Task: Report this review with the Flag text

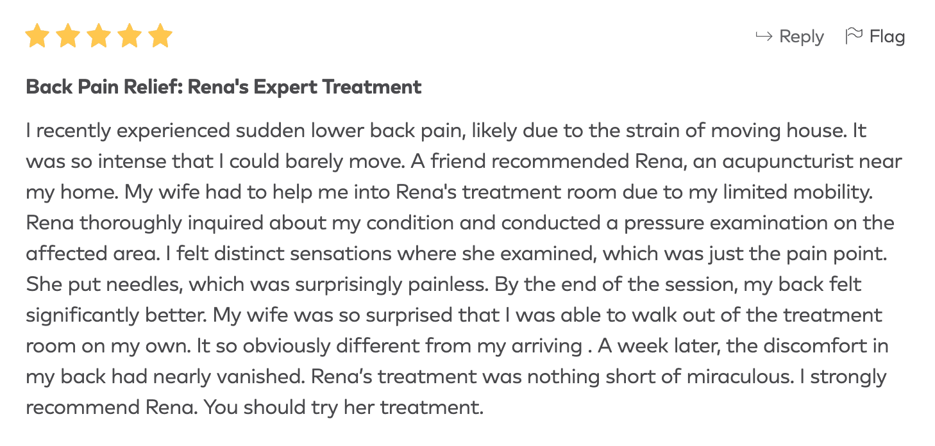Action: [x=887, y=37]
